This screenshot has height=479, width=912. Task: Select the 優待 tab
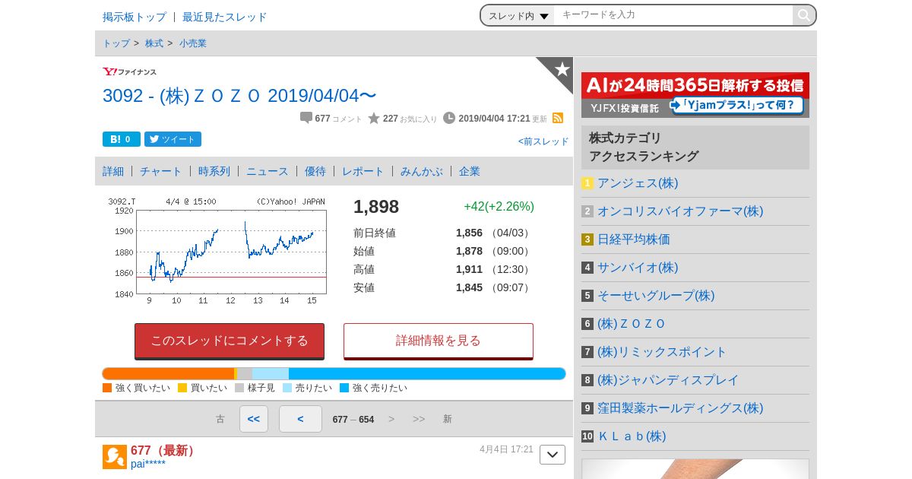[315, 171]
